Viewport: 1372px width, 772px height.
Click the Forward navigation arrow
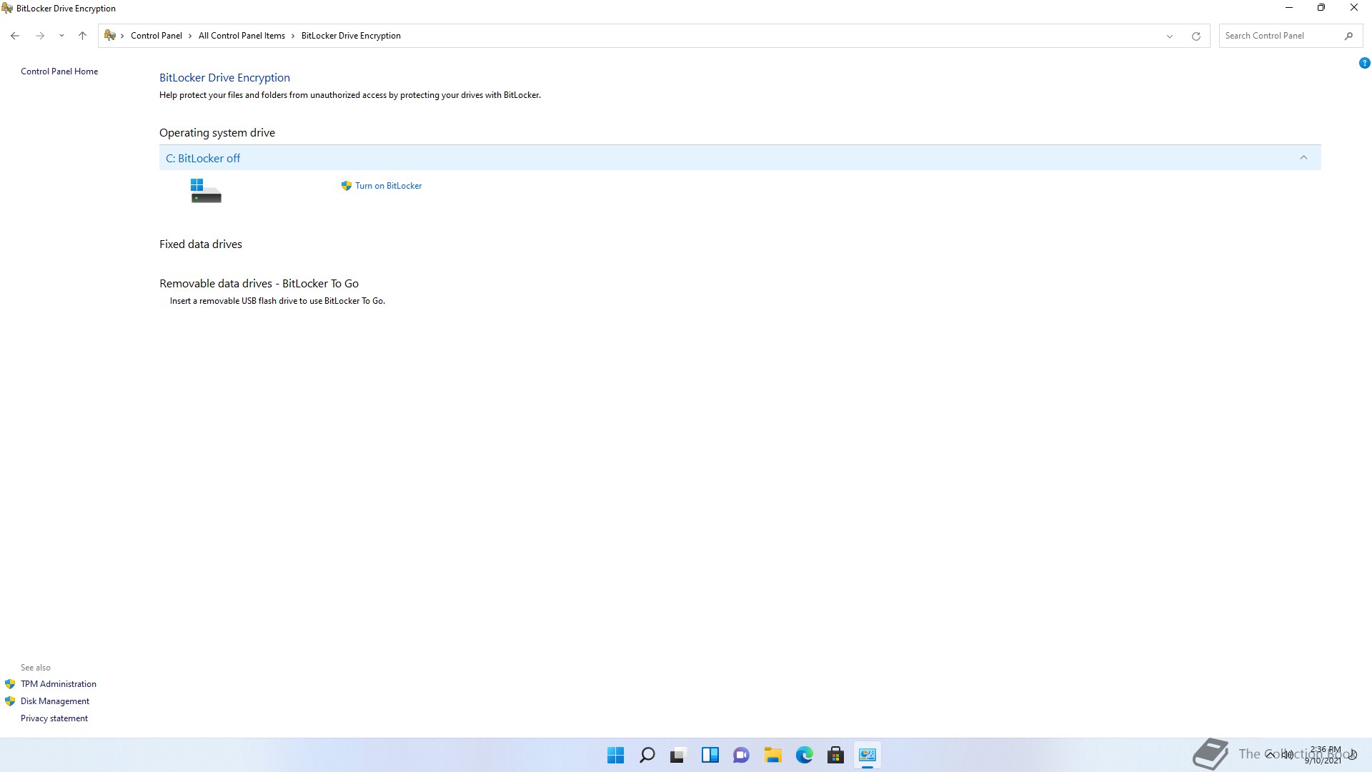[x=40, y=36]
